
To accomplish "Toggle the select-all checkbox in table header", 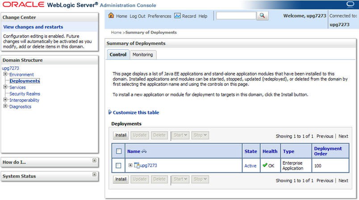I will click(119, 151).
